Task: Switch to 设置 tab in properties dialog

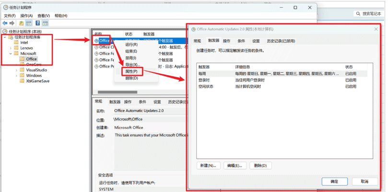Action: (256, 41)
